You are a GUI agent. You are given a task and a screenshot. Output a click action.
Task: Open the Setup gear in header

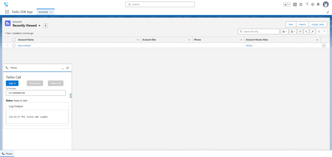313,5
